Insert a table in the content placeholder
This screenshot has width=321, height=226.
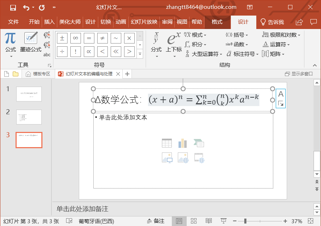click(x=167, y=143)
